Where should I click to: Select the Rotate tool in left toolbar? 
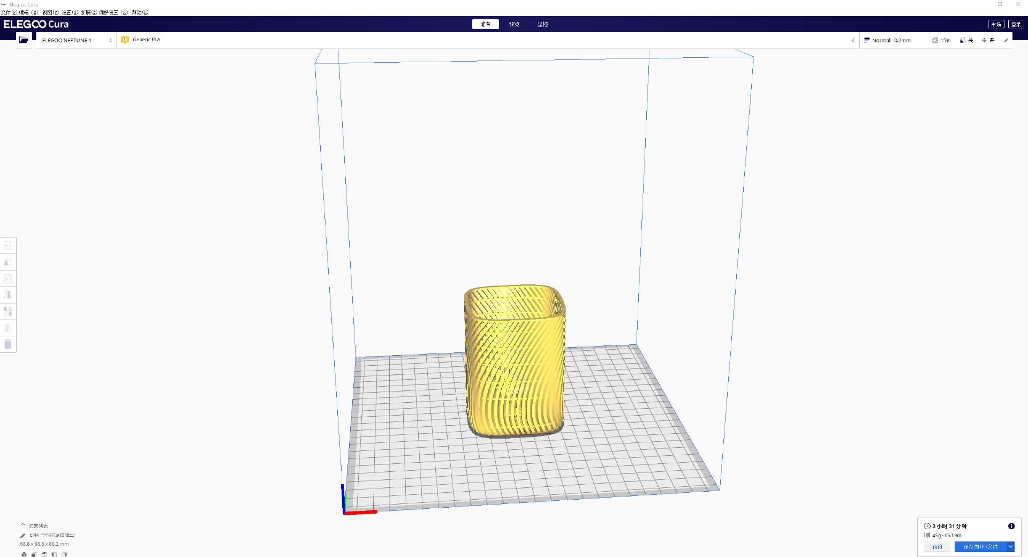(x=8, y=278)
